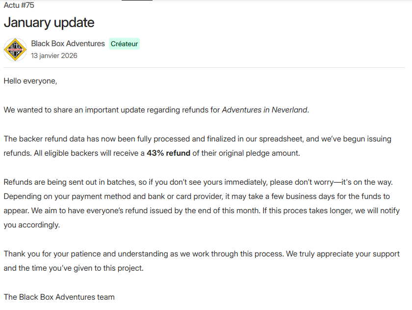Click the green Créateur badge
The height and width of the screenshot is (310, 412).
click(124, 44)
